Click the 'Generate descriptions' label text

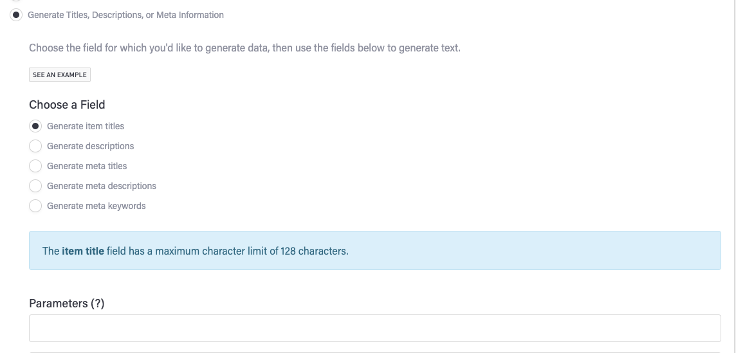click(91, 146)
